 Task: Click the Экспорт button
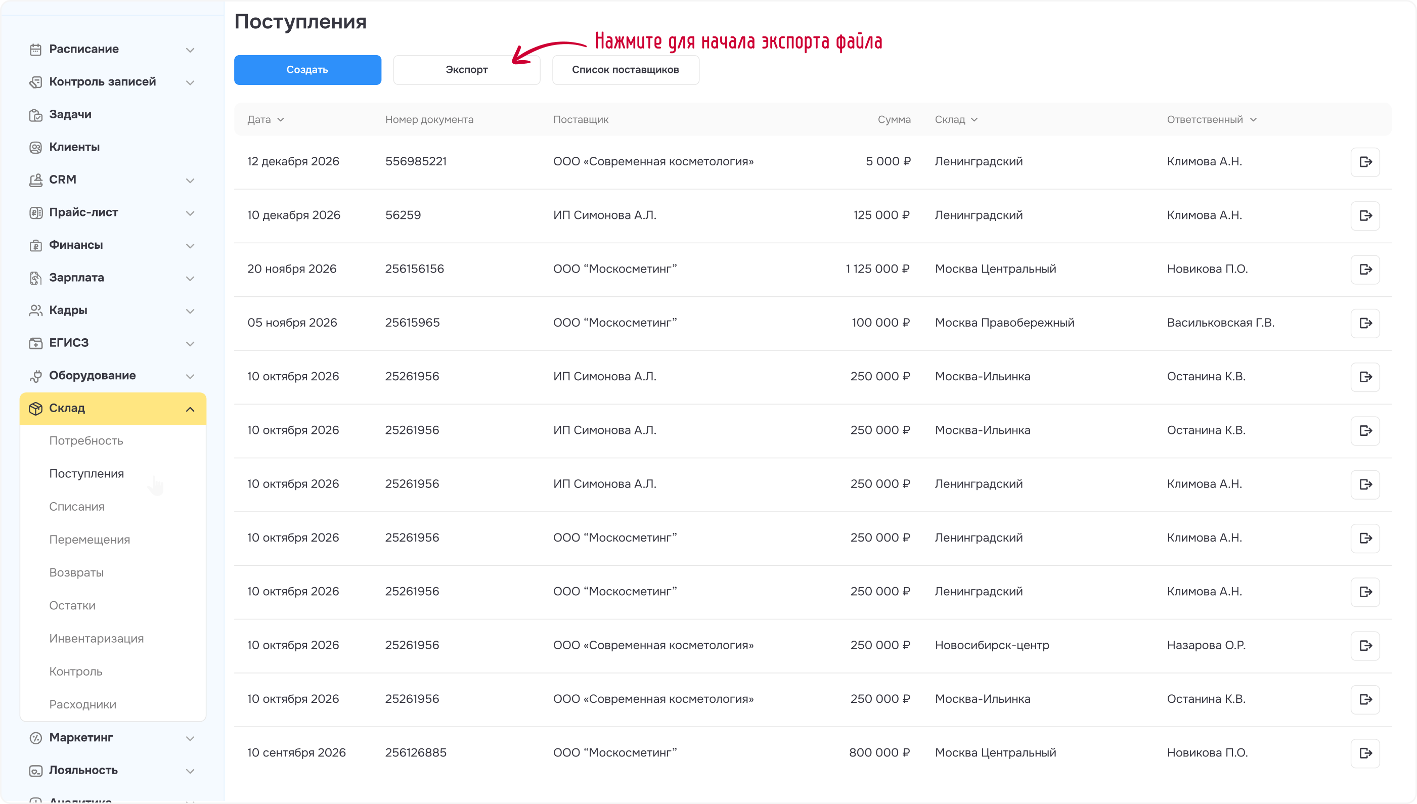coord(467,70)
